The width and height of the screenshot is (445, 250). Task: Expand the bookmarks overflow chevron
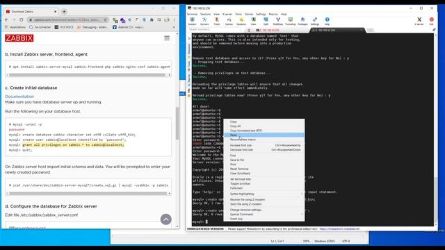(174, 27)
